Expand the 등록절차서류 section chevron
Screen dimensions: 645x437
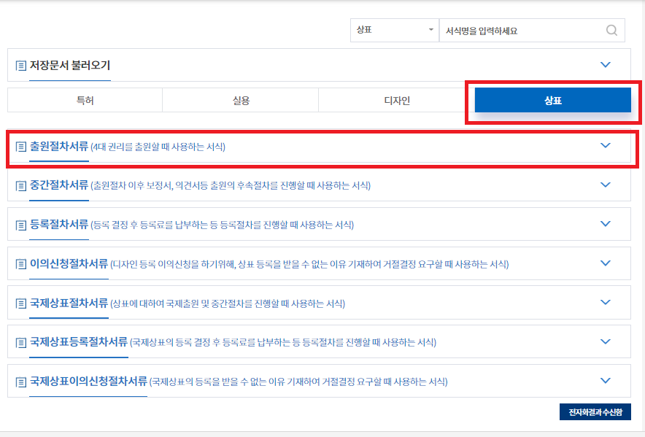(605, 224)
